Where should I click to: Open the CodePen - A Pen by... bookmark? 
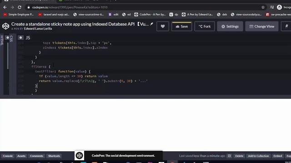[150, 14]
